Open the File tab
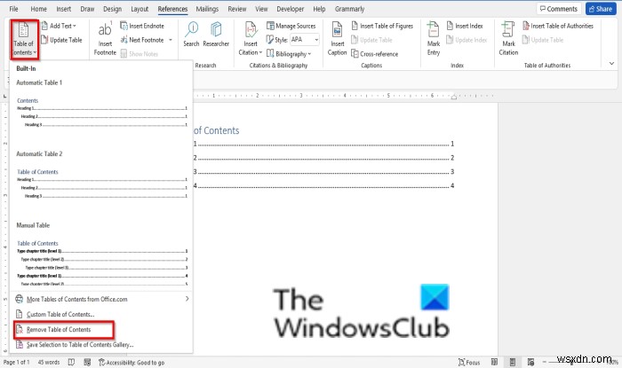The height and width of the screenshot is (368, 622). 14,9
